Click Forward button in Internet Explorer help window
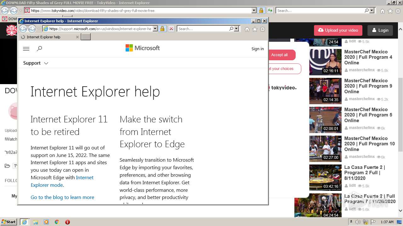 [32, 29]
